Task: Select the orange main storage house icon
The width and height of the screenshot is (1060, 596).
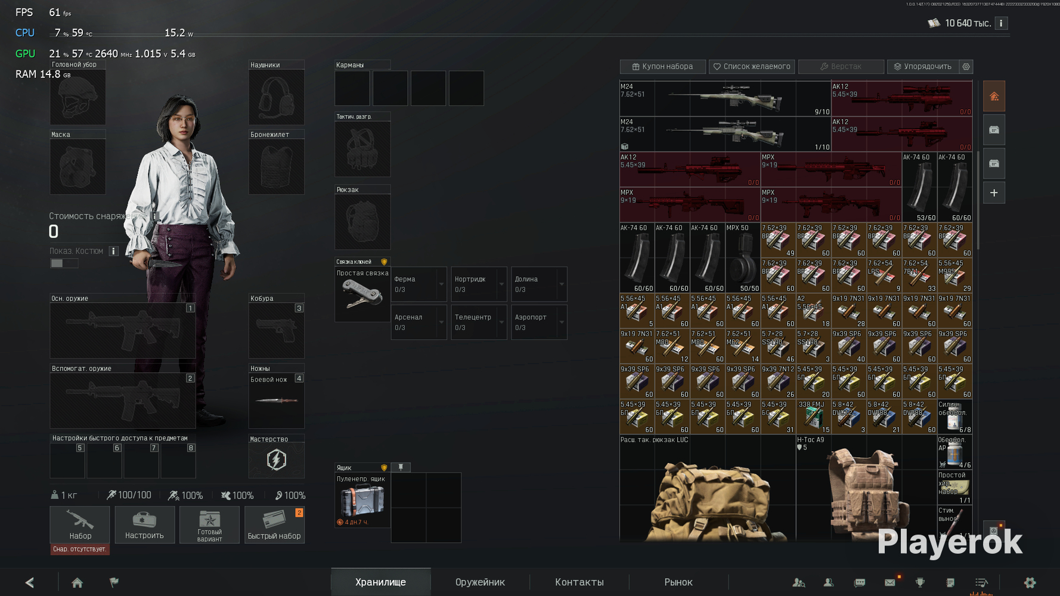Action: (994, 97)
